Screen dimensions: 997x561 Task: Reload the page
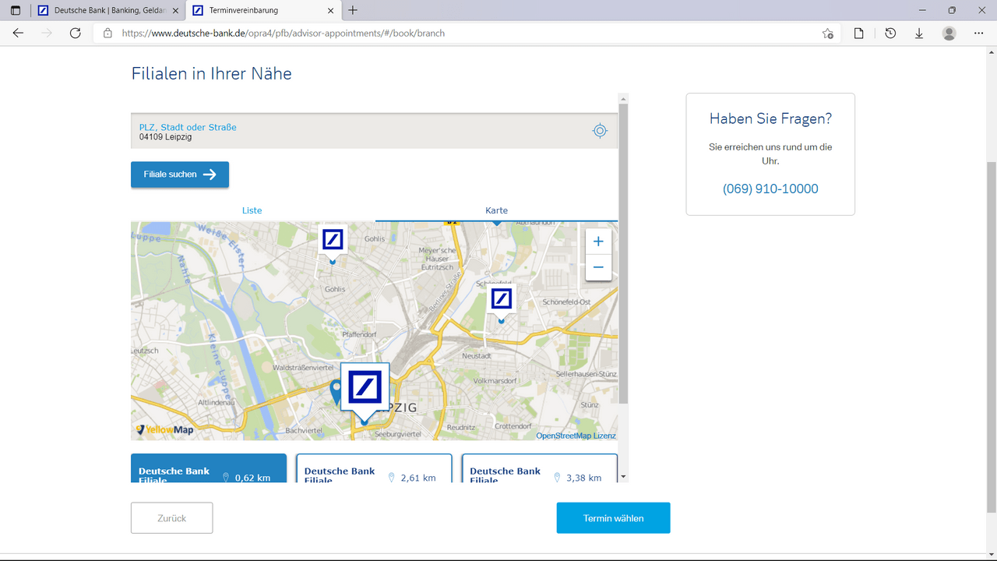click(76, 34)
